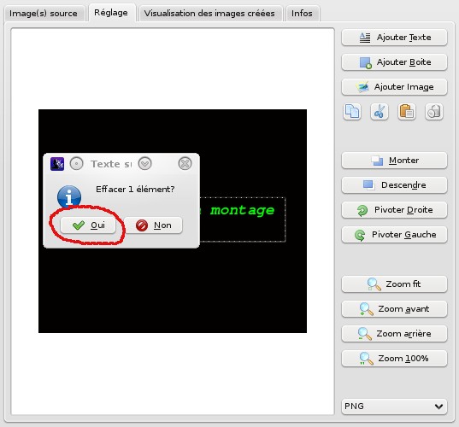
Task: Close the Effacer confirmation dialog
Action: pos(185,164)
